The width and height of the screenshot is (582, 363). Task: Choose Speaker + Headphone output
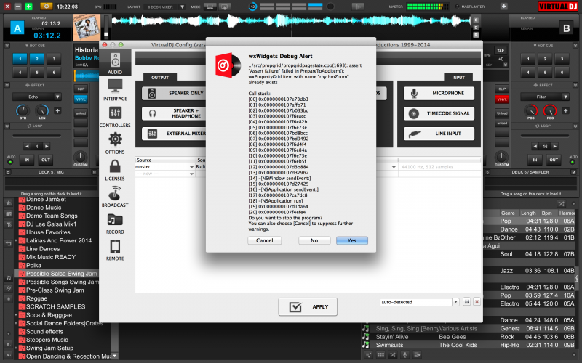(174, 113)
